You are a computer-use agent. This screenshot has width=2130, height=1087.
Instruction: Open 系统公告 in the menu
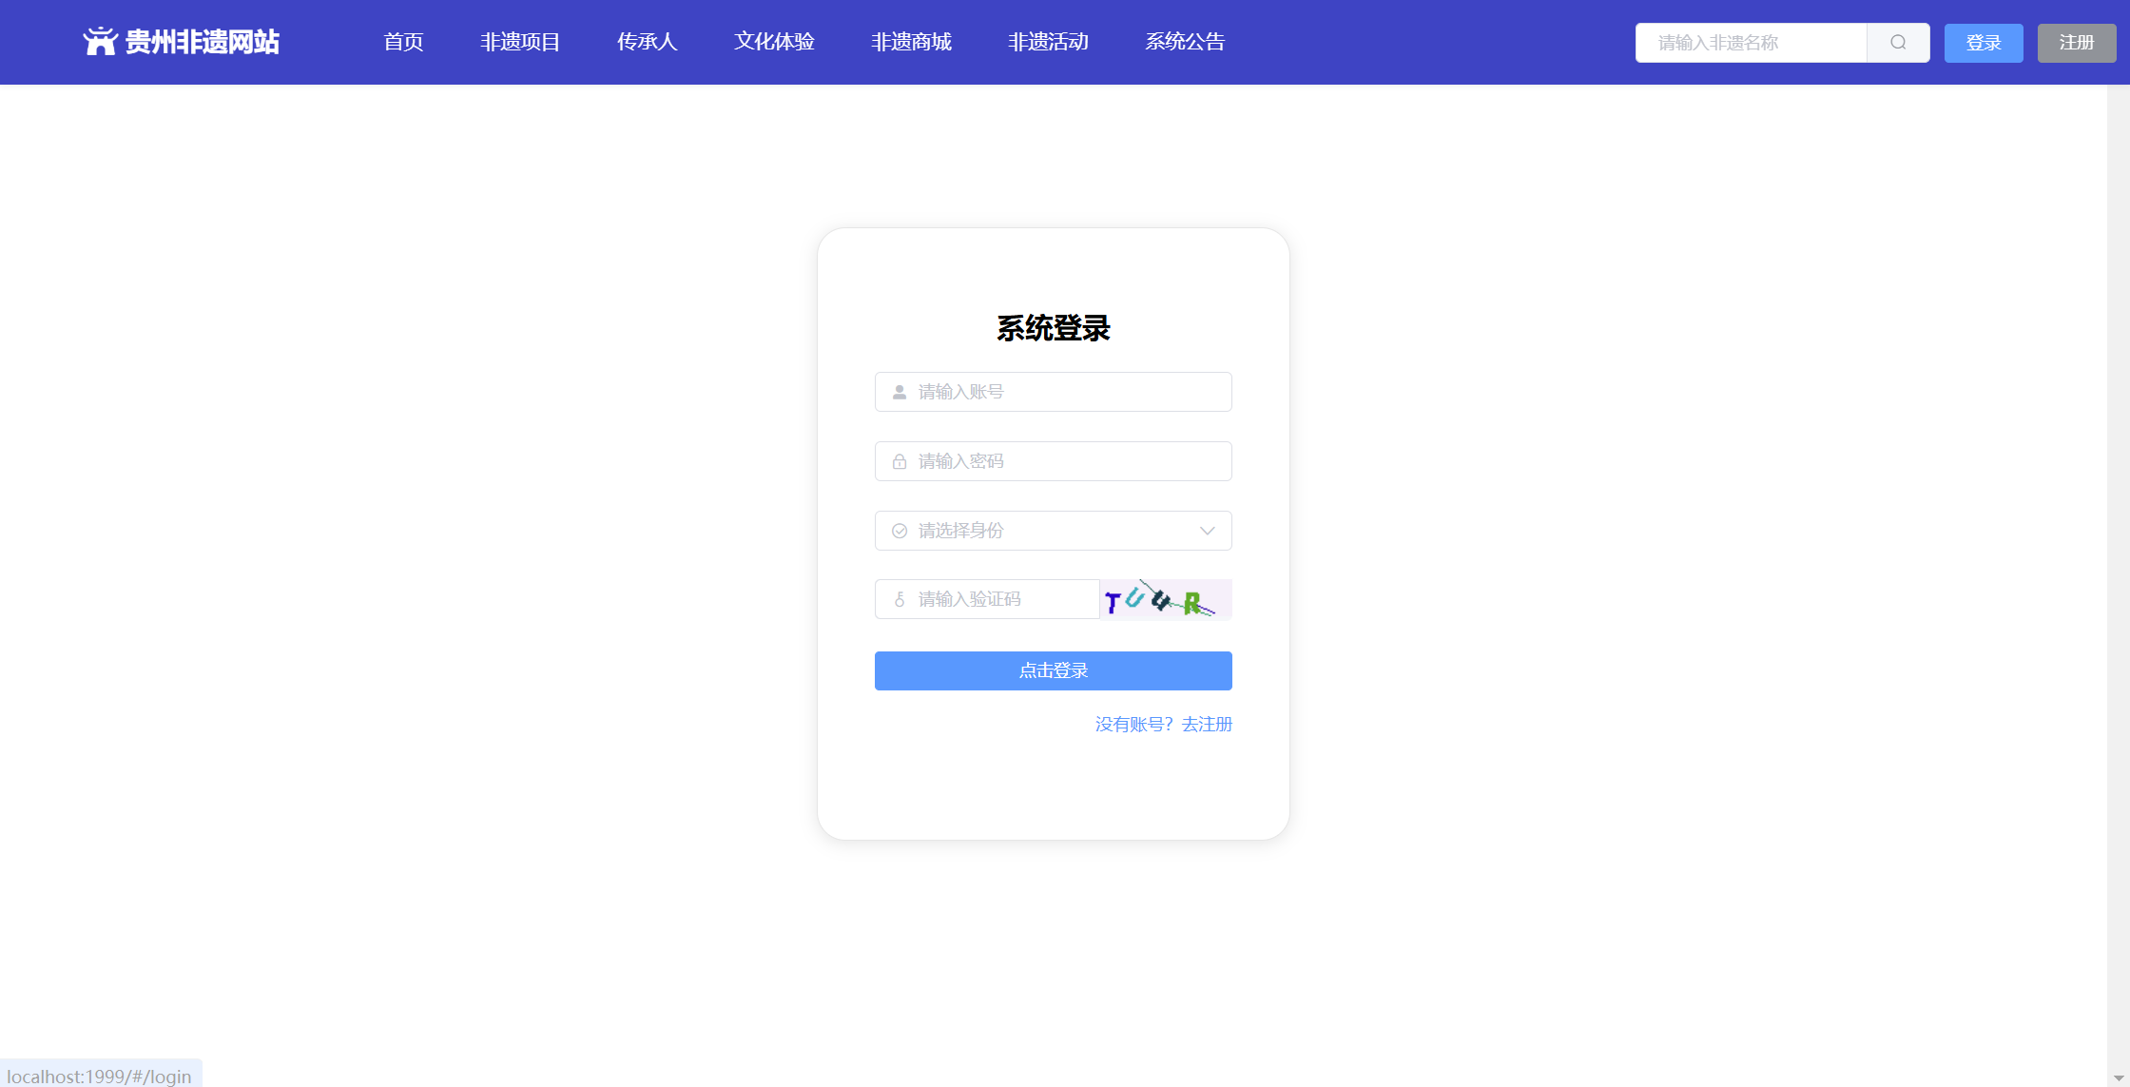point(1185,42)
